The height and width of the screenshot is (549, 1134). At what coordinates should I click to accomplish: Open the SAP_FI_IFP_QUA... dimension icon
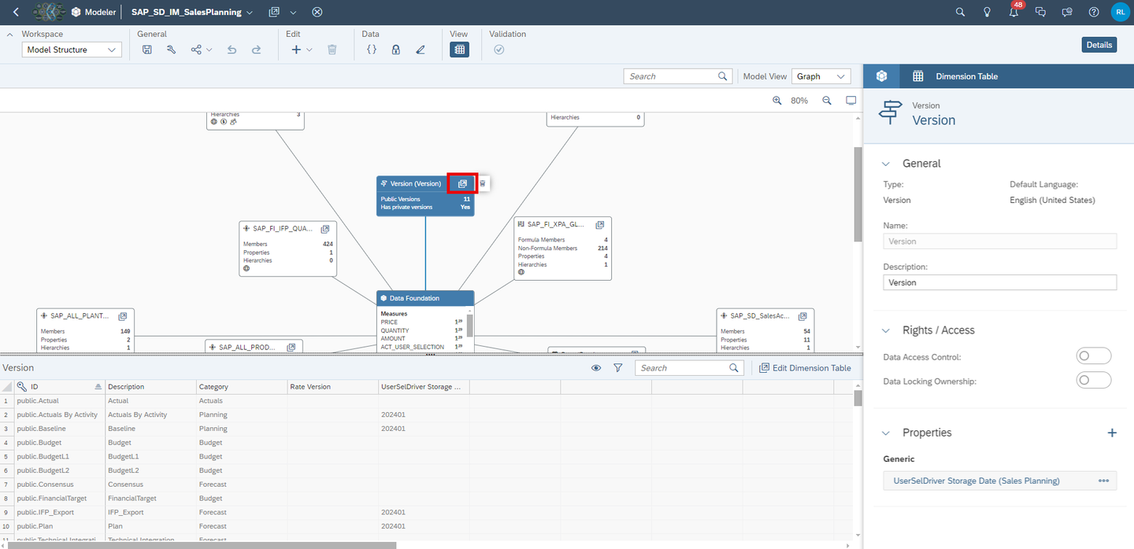[x=324, y=228]
